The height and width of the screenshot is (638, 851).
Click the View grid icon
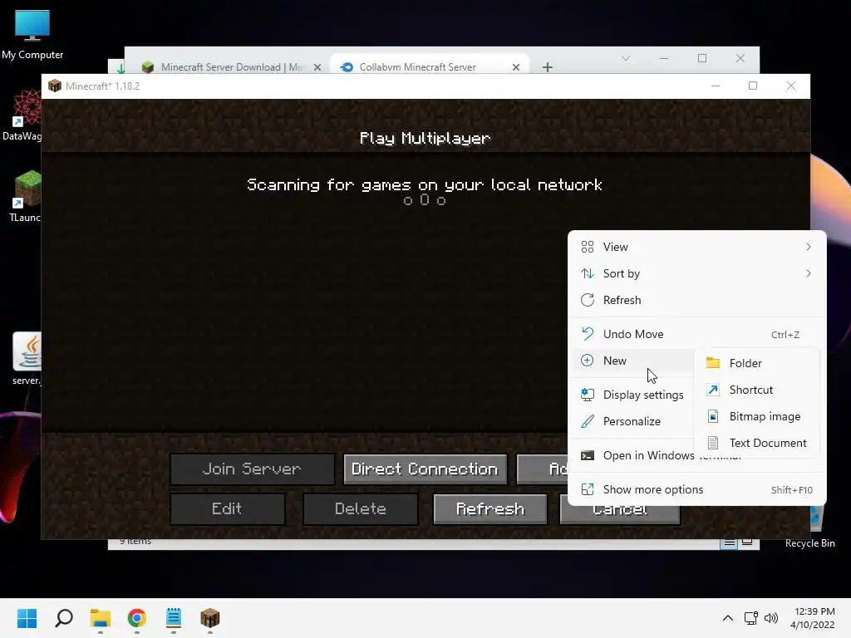(588, 247)
